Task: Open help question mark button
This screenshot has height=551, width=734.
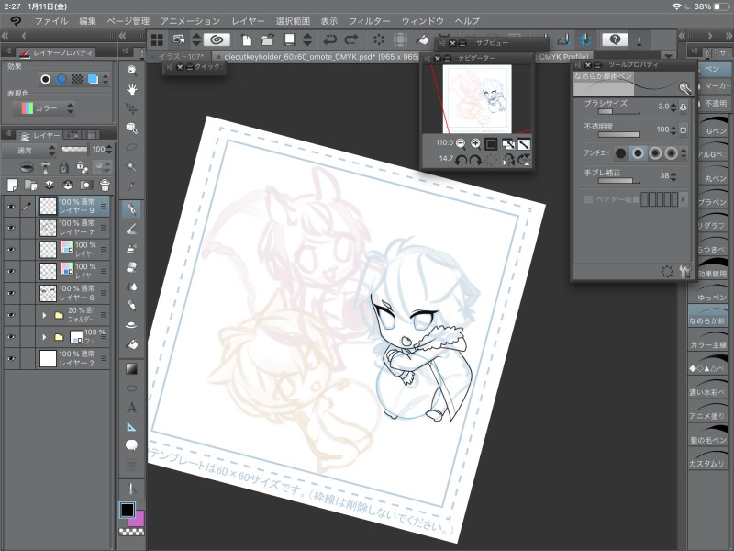Action: coord(615,39)
